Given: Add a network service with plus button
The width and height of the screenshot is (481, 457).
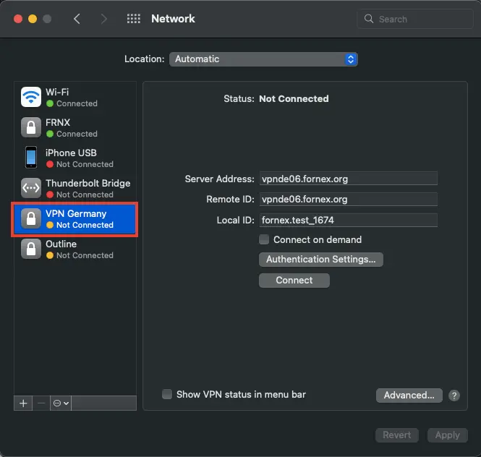Looking at the screenshot, I should point(23,403).
